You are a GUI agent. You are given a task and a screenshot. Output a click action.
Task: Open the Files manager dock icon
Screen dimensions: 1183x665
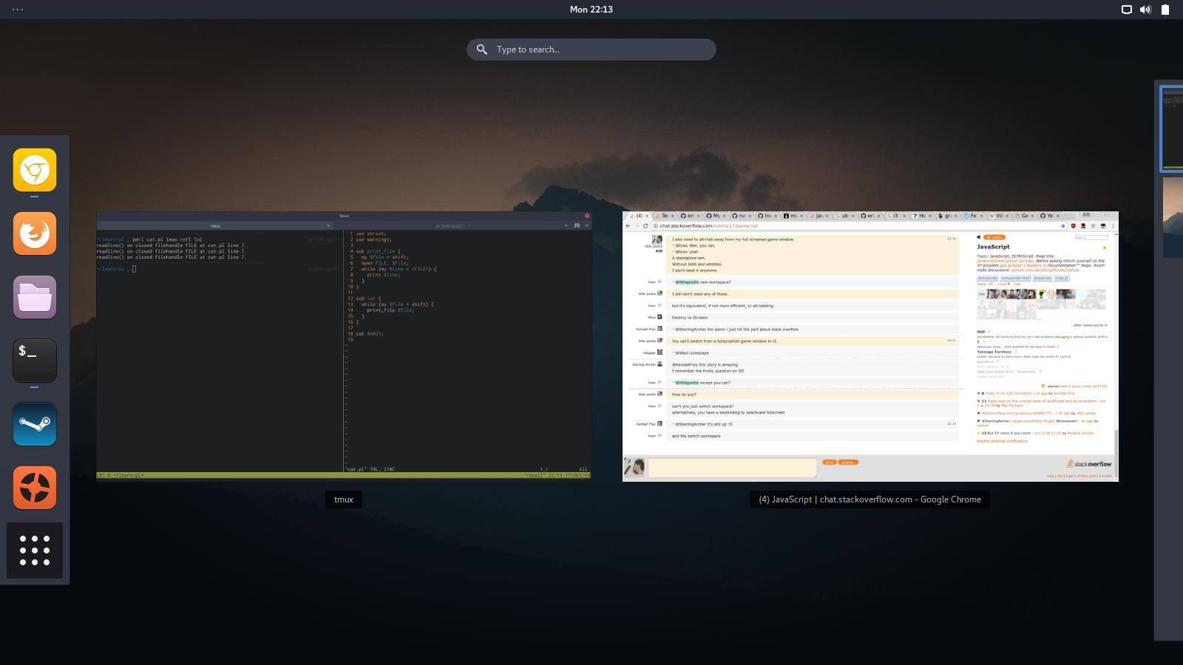(35, 297)
